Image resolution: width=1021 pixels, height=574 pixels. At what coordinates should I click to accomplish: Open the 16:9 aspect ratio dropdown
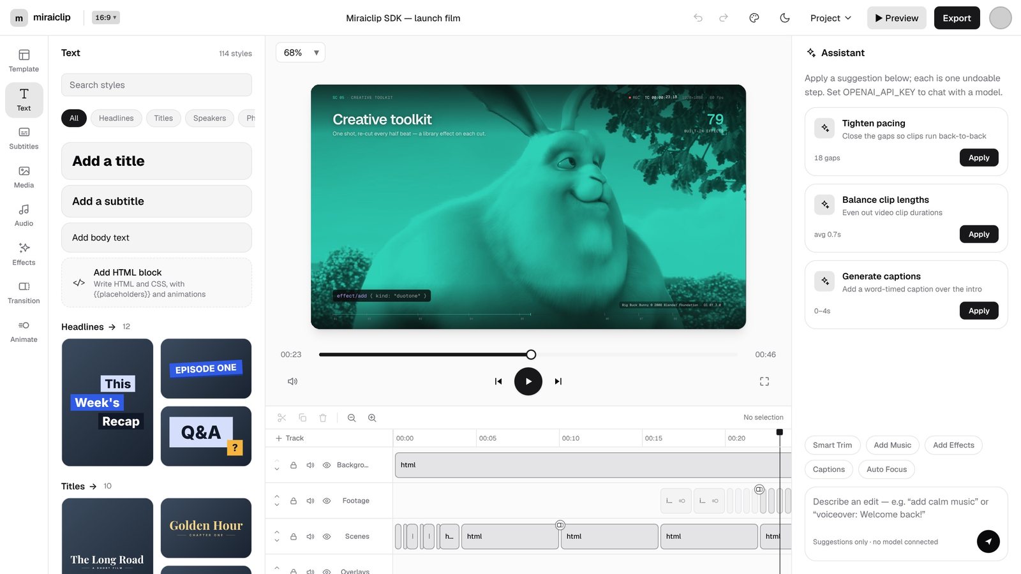[106, 18]
